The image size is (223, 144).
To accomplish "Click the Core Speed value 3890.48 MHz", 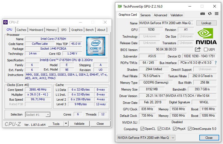I will [38, 89].
